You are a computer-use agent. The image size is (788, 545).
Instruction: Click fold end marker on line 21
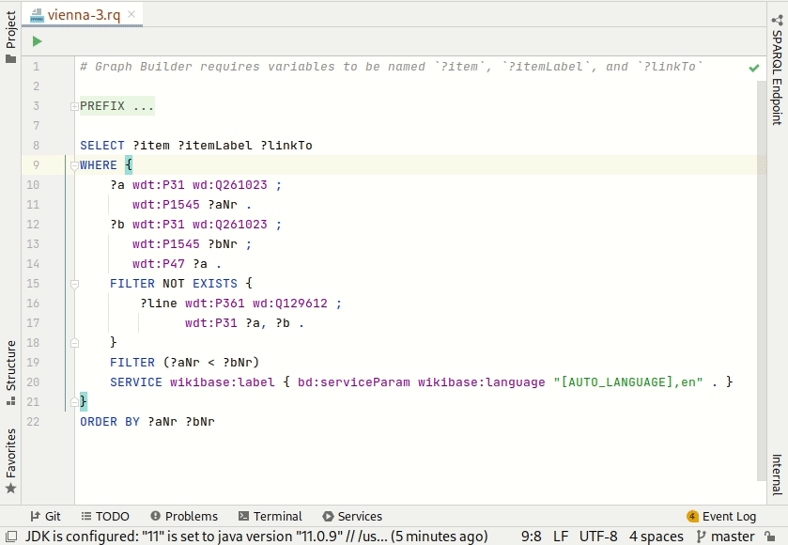tap(74, 402)
